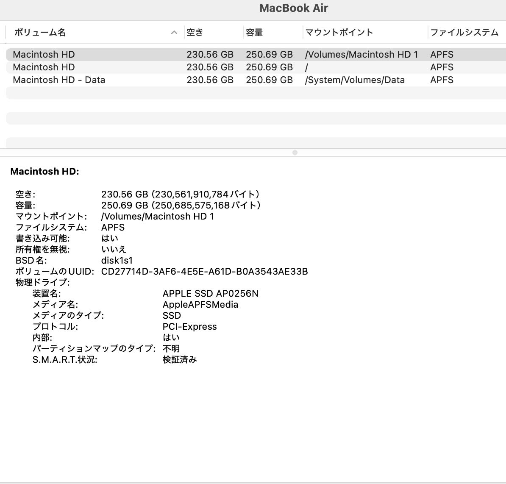Click the 空き column header
Image resolution: width=506 pixels, height=484 pixels.
195,32
